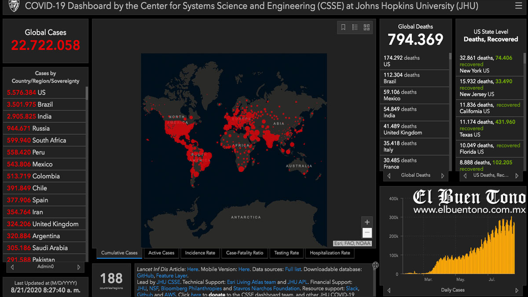The width and height of the screenshot is (528, 297).
Task: Select the 543.806 Mexico cases row
Action: coord(44,164)
